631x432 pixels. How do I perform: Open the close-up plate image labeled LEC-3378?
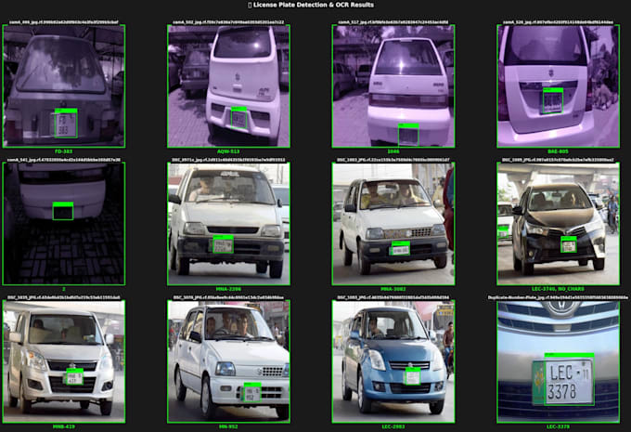559,361
